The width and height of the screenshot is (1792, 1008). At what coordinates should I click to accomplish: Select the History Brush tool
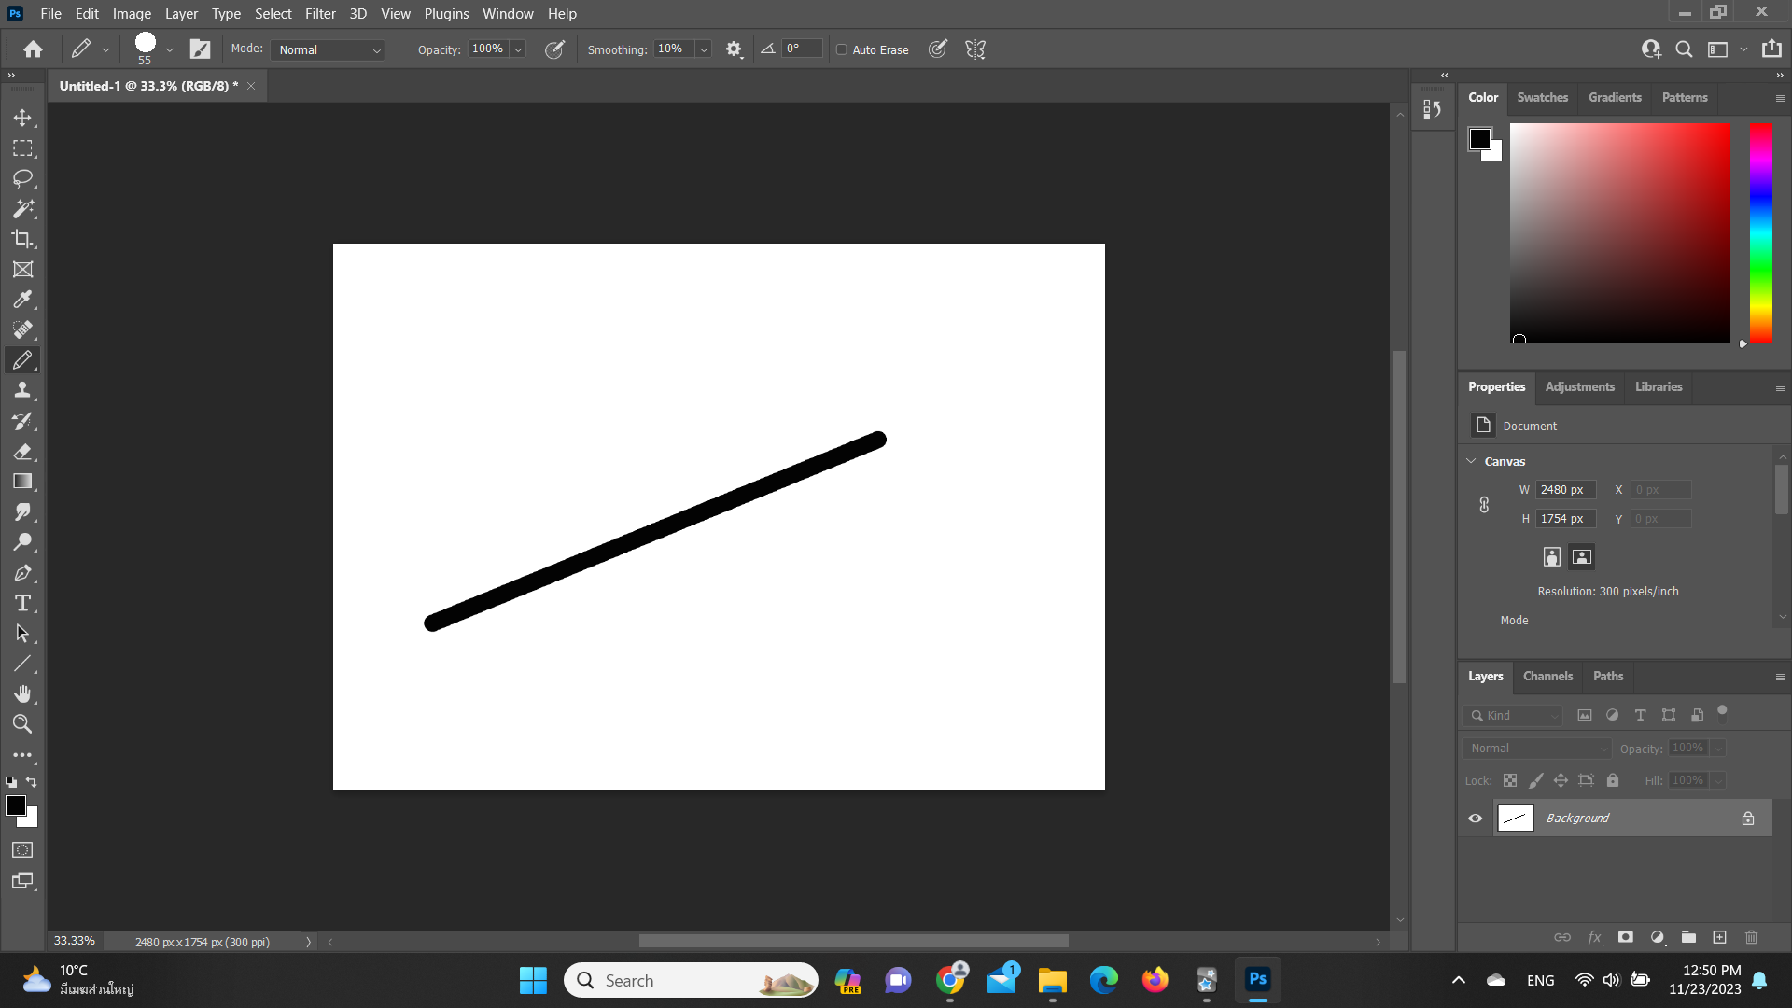(22, 421)
